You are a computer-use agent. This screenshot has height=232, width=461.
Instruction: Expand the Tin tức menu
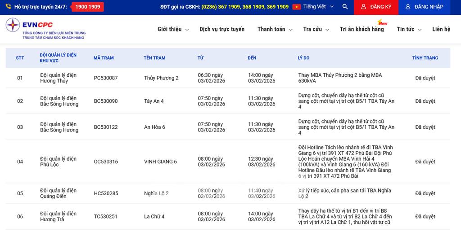[409, 29]
